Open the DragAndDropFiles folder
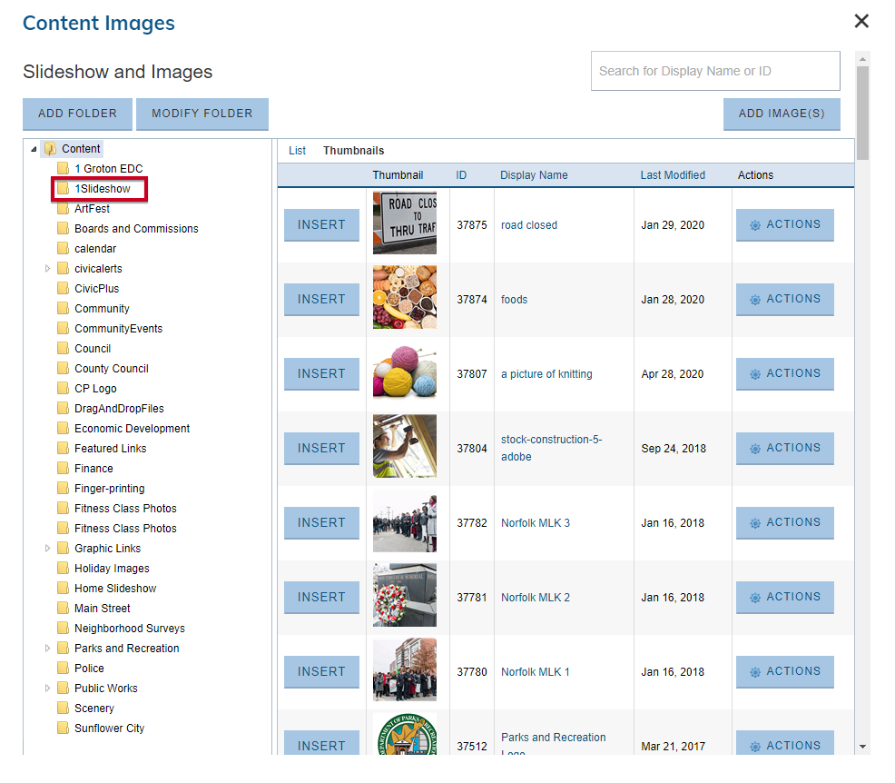Image resolution: width=895 pixels, height=783 pixels. (119, 409)
